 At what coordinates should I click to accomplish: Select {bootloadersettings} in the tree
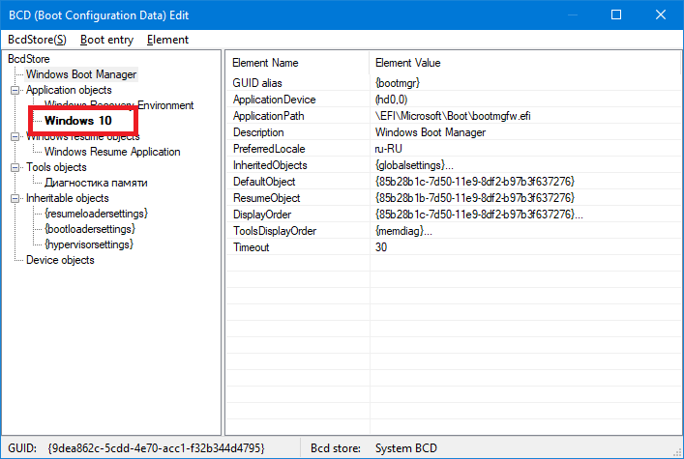pos(90,229)
